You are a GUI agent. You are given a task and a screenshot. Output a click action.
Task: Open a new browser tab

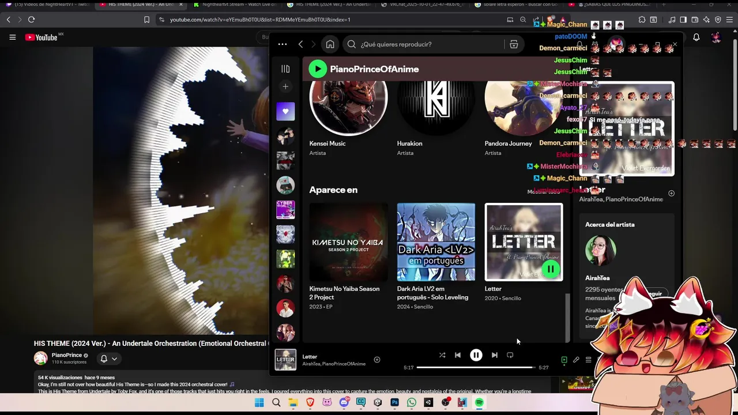[x=663, y=5]
